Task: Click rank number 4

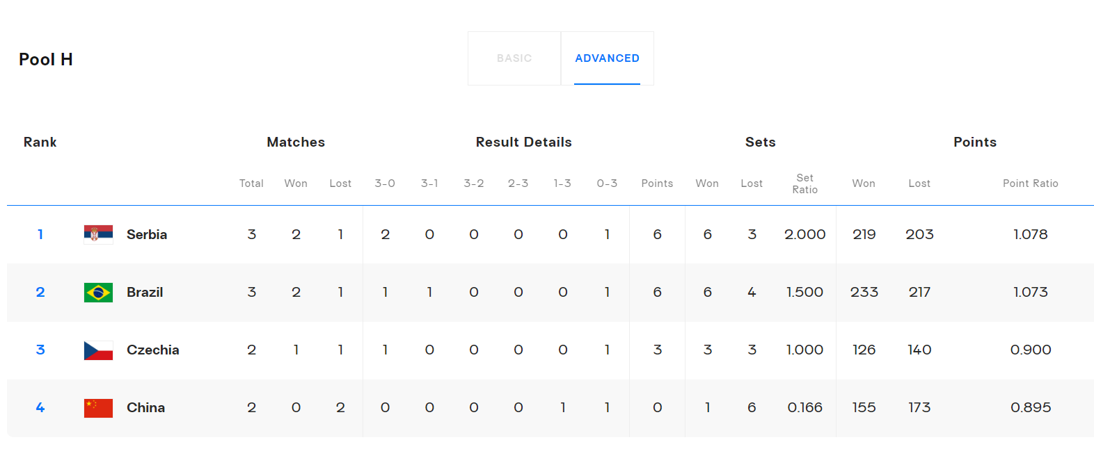Action: pos(40,408)
